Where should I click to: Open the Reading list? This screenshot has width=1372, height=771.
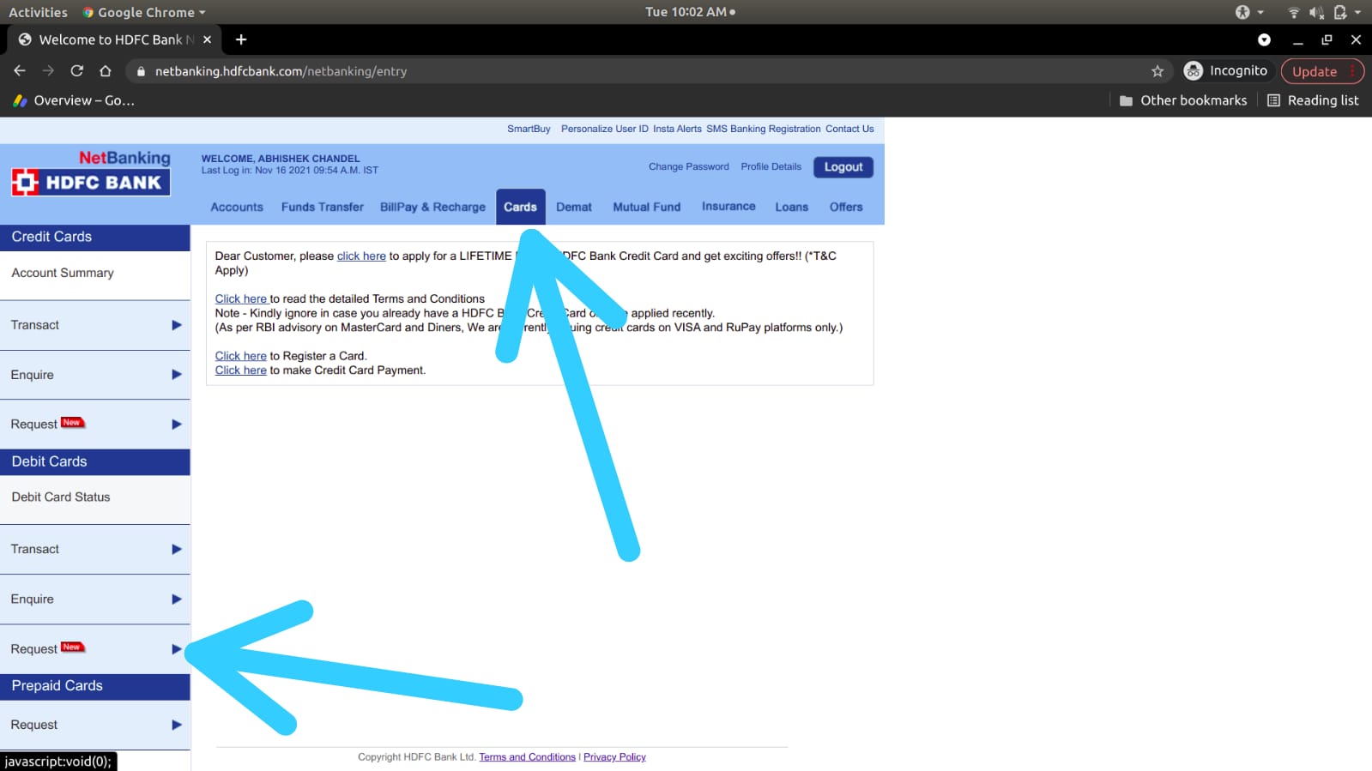[1313, 100]
